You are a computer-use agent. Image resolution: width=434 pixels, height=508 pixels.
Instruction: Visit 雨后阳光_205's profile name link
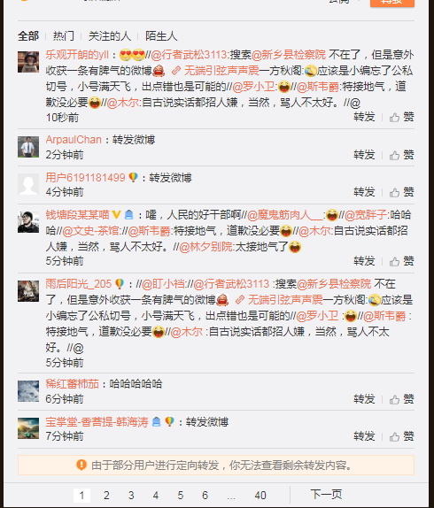click(79, 284)
